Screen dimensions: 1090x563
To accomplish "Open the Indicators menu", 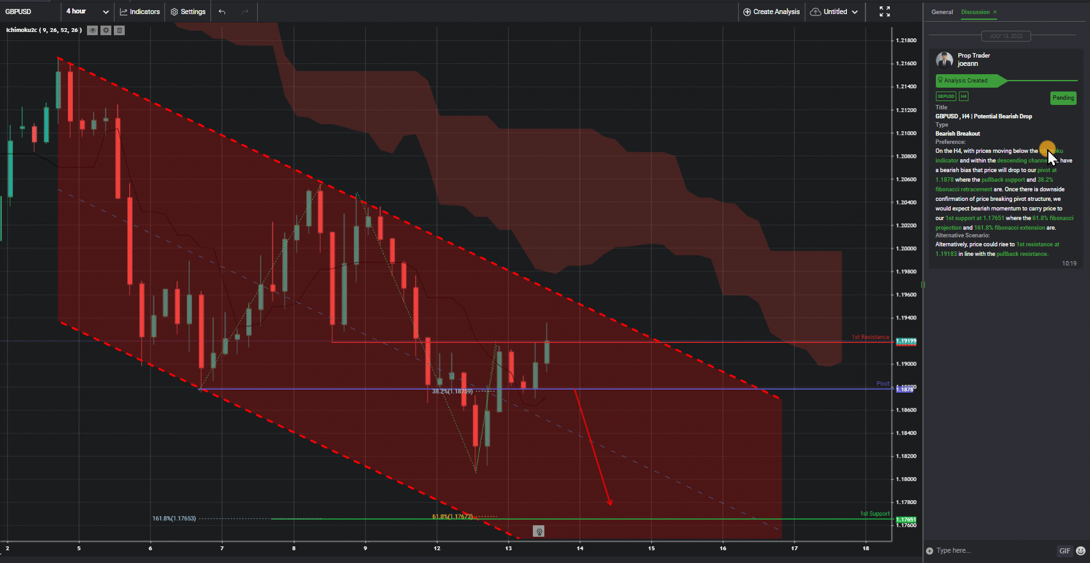I will pos(140,12).
